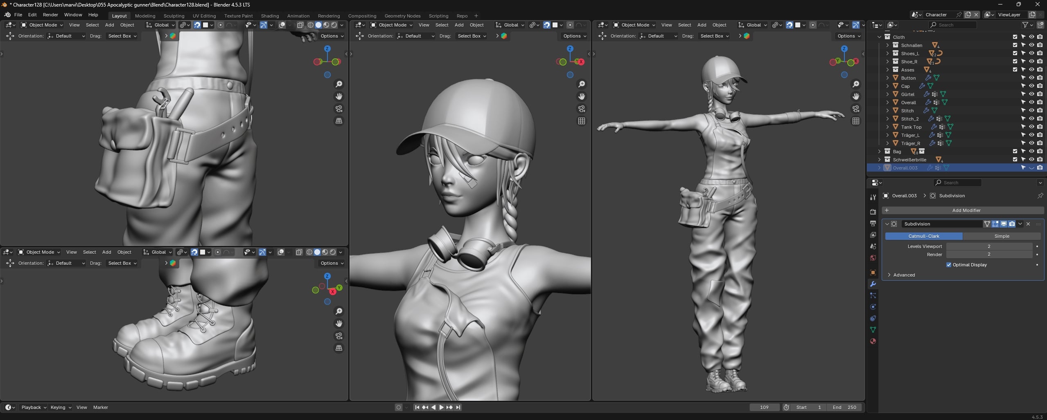Open the Object Mode dropdown in the right viewport
The width and height of the screenshot is (1047, 420).
point(634,25)
